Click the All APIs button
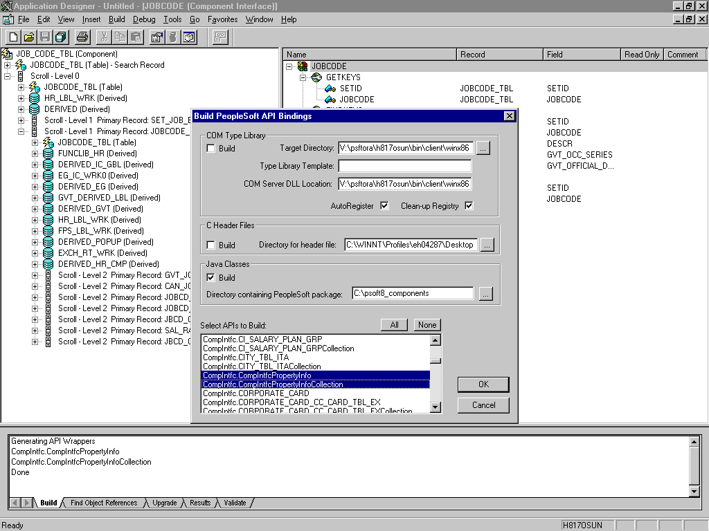 click(x=394, y=325)
